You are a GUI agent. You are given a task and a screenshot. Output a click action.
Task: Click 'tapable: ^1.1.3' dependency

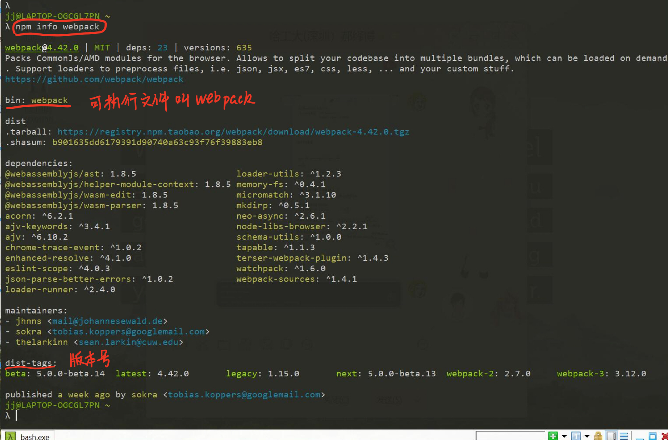coord(276,247)
